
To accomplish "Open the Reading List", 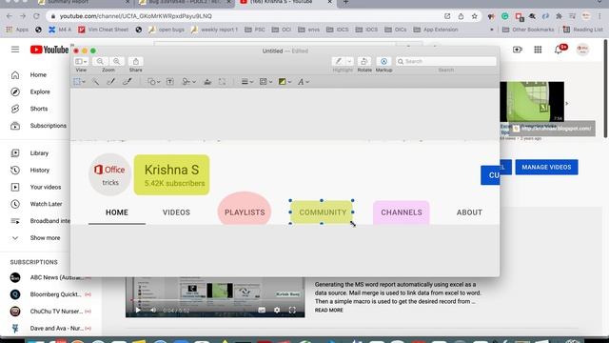I will (583, 30).
